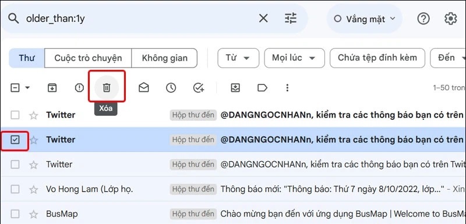Click the search magnifier icon

point(13,19)
